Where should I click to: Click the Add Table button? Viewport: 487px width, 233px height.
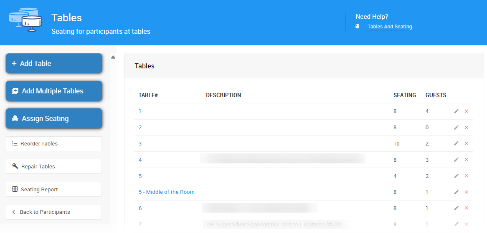(x=54, y=63)
